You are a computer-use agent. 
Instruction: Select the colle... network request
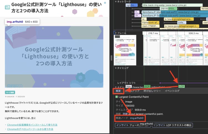tap(181, 22)
